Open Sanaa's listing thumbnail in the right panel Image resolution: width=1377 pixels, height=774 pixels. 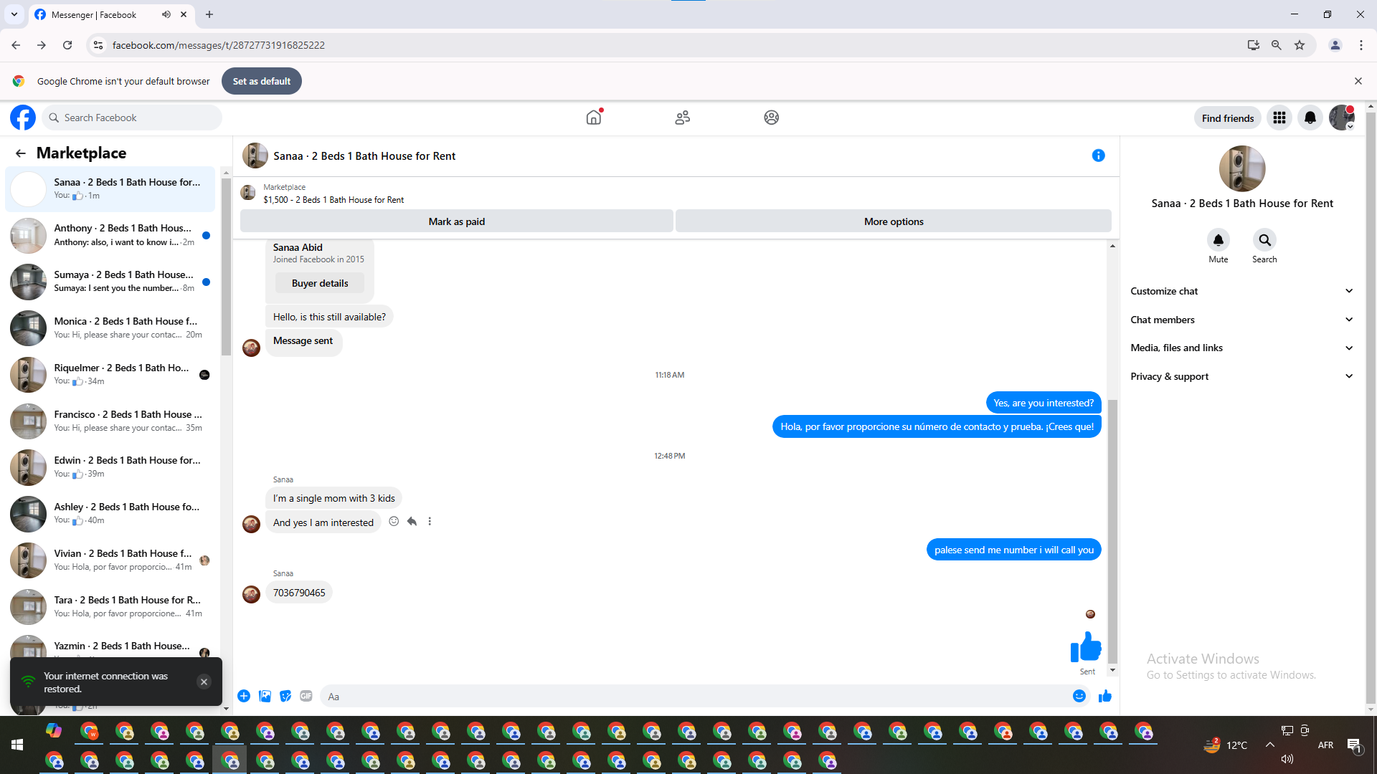click(x=1242, y=169)
